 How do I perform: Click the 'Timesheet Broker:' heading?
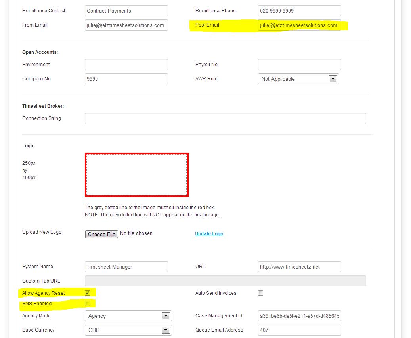[x=43, y=106]
